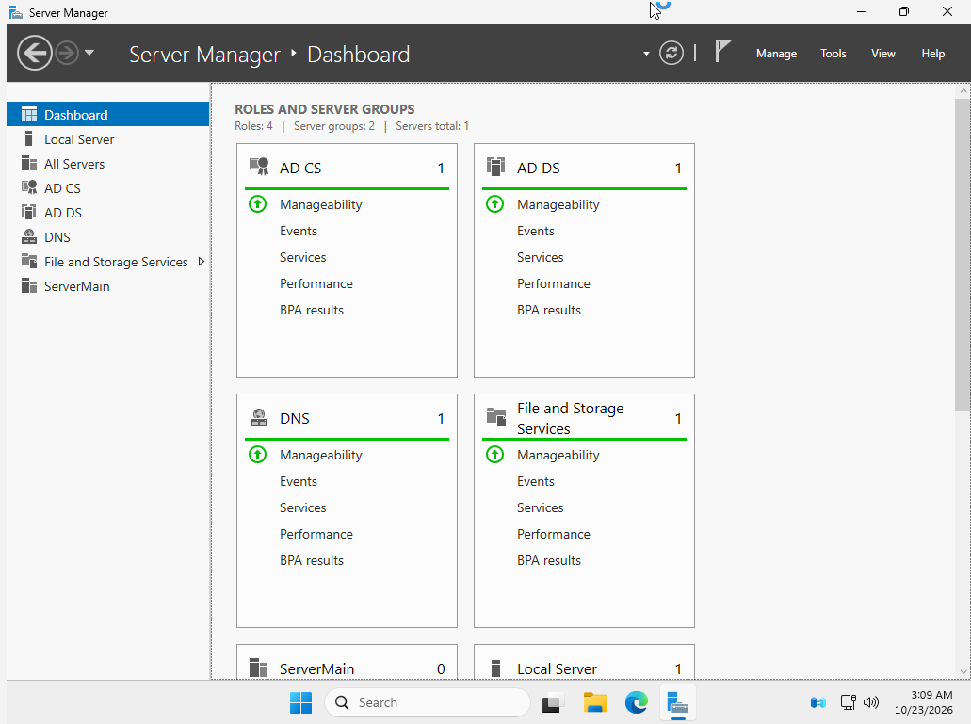
Task: Click the ServerMain tile title
Action: [x=316, y=669]
